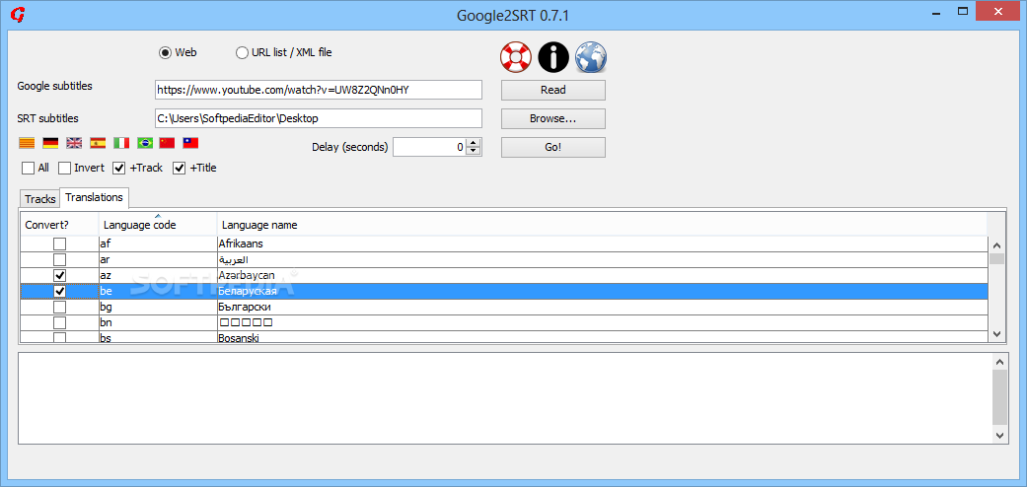This screenshot has height=487, width=1027.
Task: Uncheck the +Track checkbox
Action: click(x=119, y=169)
